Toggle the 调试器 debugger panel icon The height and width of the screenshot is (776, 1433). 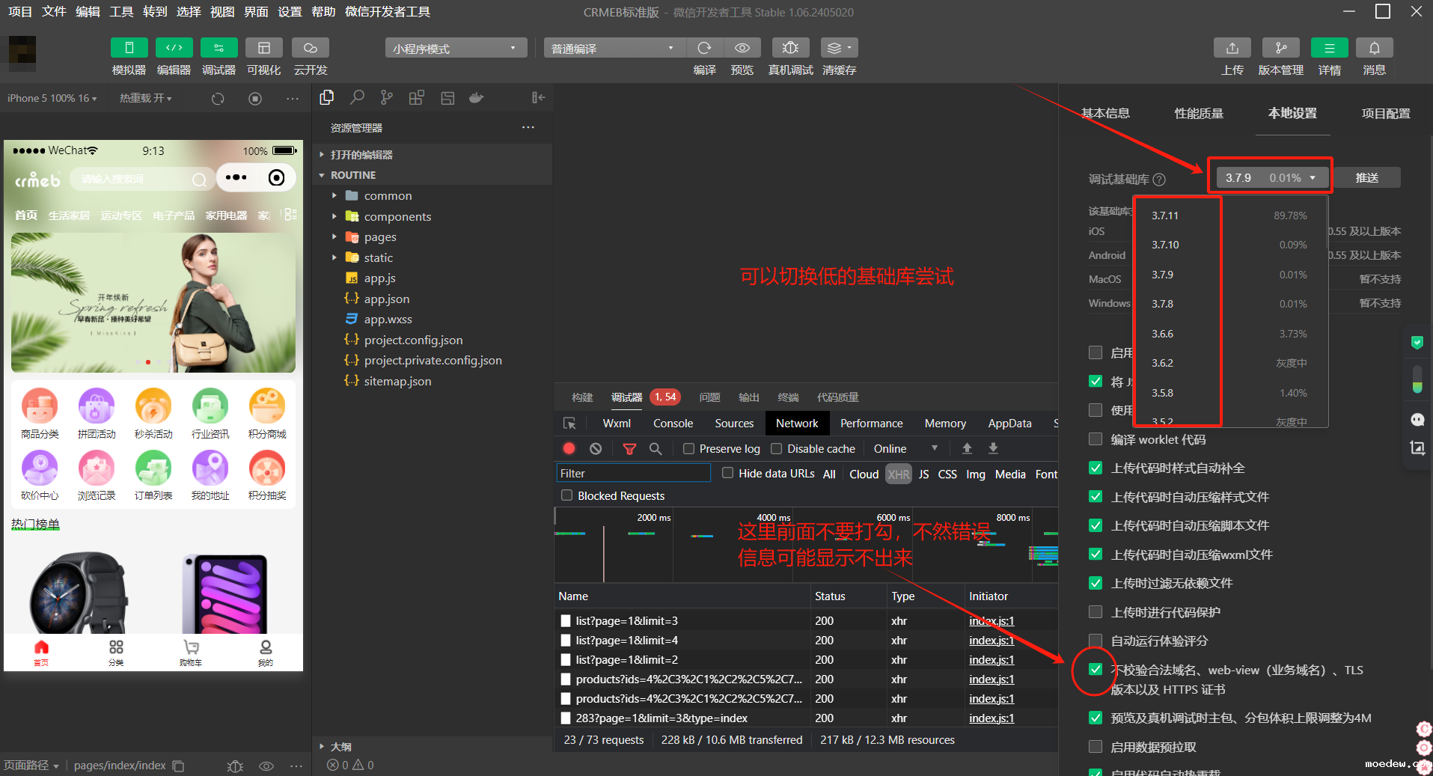(219, 48)
